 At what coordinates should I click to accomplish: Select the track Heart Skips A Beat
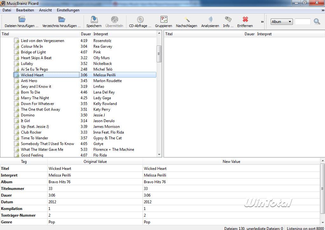[36, 58]
